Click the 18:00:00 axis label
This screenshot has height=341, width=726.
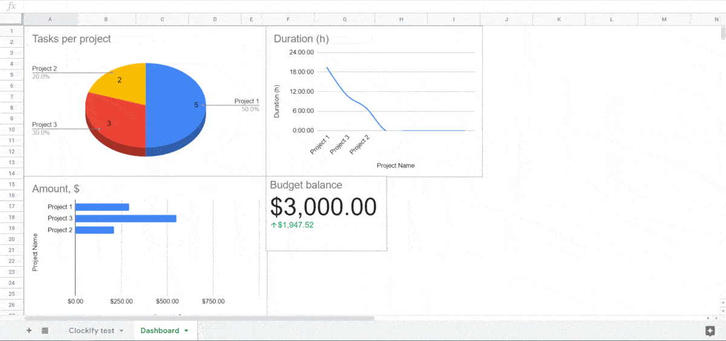[302, 72]
